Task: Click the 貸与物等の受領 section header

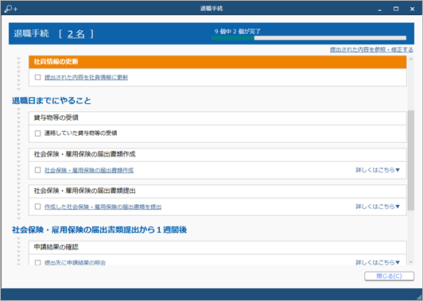Action: (217, 118)
